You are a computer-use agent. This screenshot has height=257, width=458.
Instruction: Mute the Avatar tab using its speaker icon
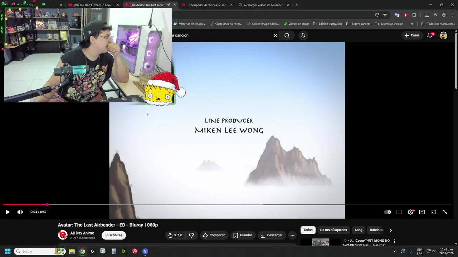[169, 5]
